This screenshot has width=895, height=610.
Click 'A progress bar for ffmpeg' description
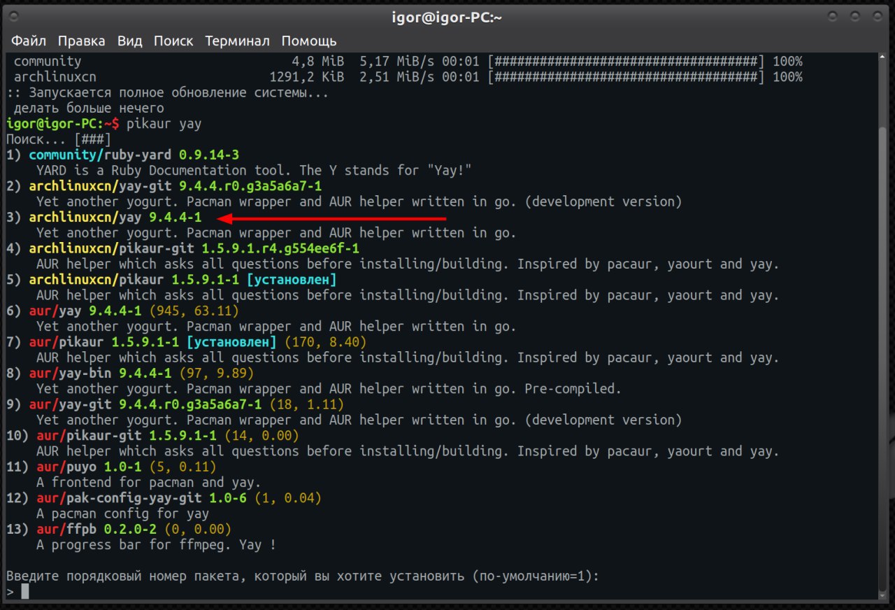click(156, 545)
